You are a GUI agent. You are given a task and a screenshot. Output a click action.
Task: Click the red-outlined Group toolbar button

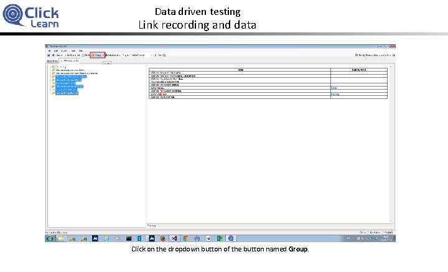point(97,55)
